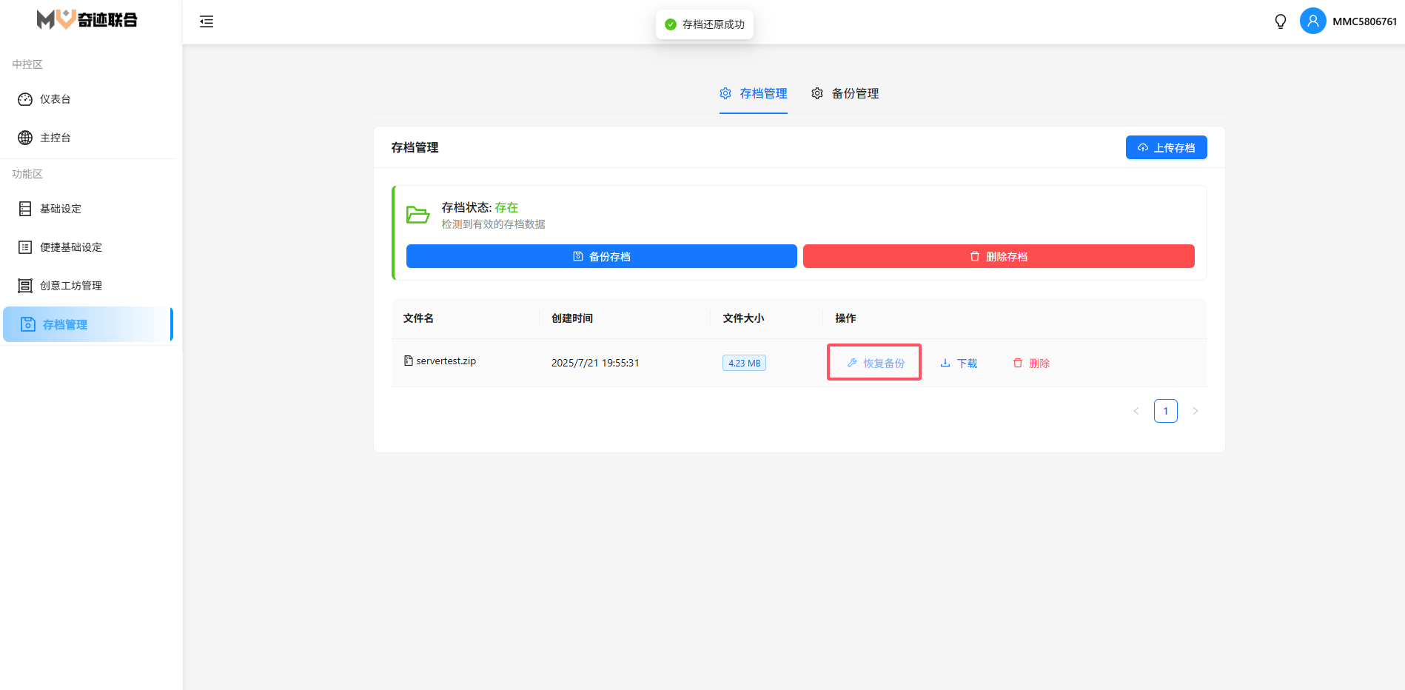Delete servertest.zip using 删除 link
Image resolution: width=1405 pixels, height=690 pixels.
[1031, 363]
